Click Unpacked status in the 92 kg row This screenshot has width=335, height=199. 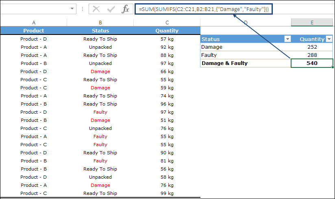pos(100,47)
